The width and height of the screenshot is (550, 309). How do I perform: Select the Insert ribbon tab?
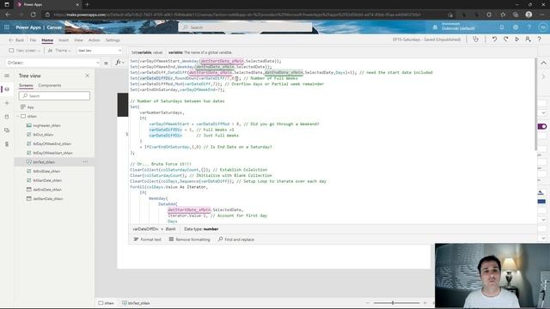coord(64,40)
